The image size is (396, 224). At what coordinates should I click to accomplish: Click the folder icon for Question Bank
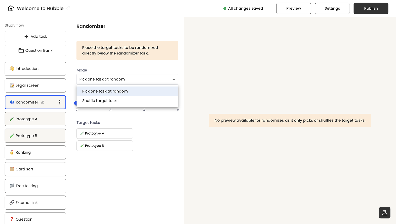pyautogui.click(x=21, y=50)
